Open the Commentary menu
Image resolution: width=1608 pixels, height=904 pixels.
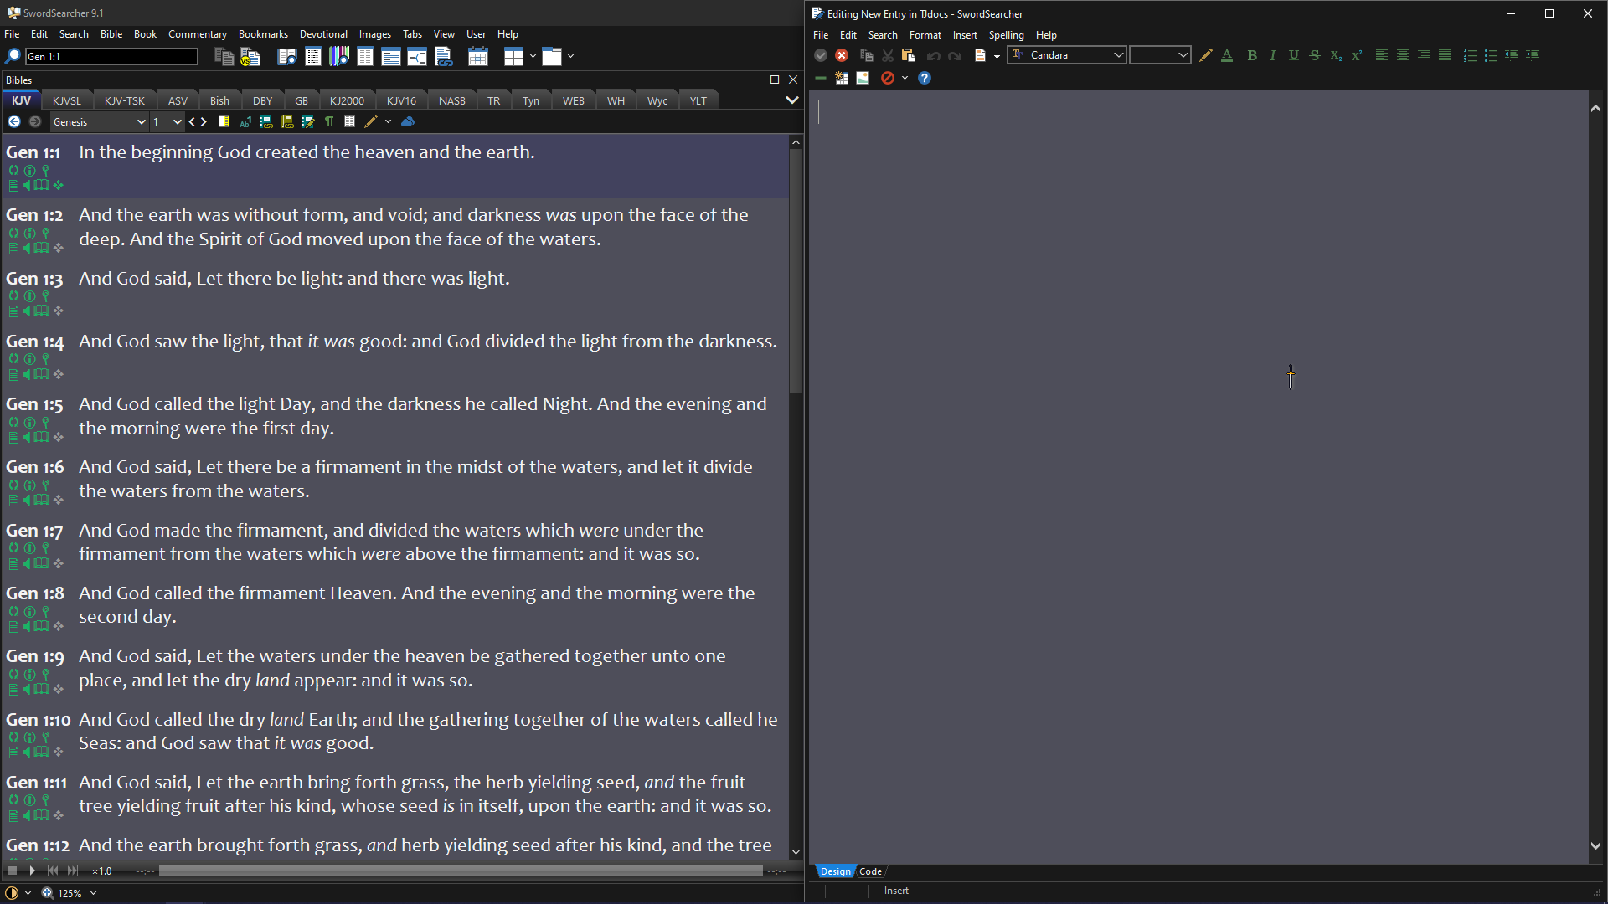click(197, 34)
